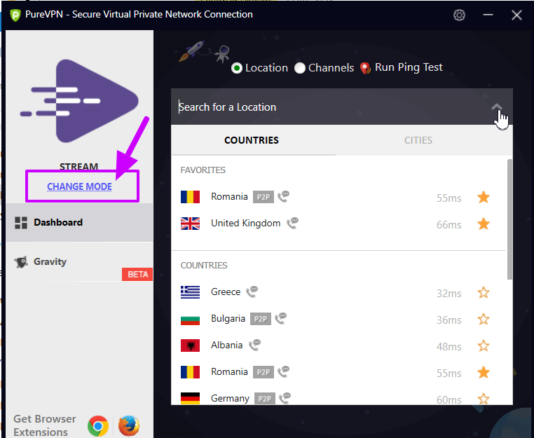Viewport: 534px width, 438px height.
Task: Toggle the star for Romania in Countries list
Action: 484,372
